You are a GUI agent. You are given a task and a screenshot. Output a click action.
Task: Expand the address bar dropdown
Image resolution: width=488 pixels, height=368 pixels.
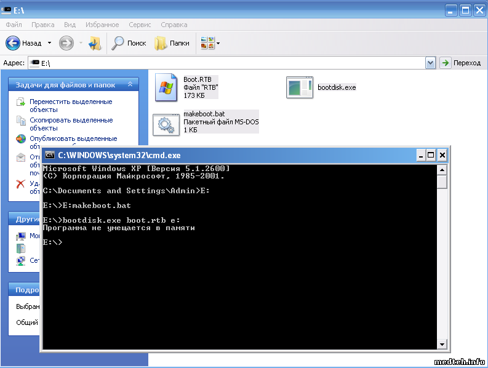(x=430, y=63)
